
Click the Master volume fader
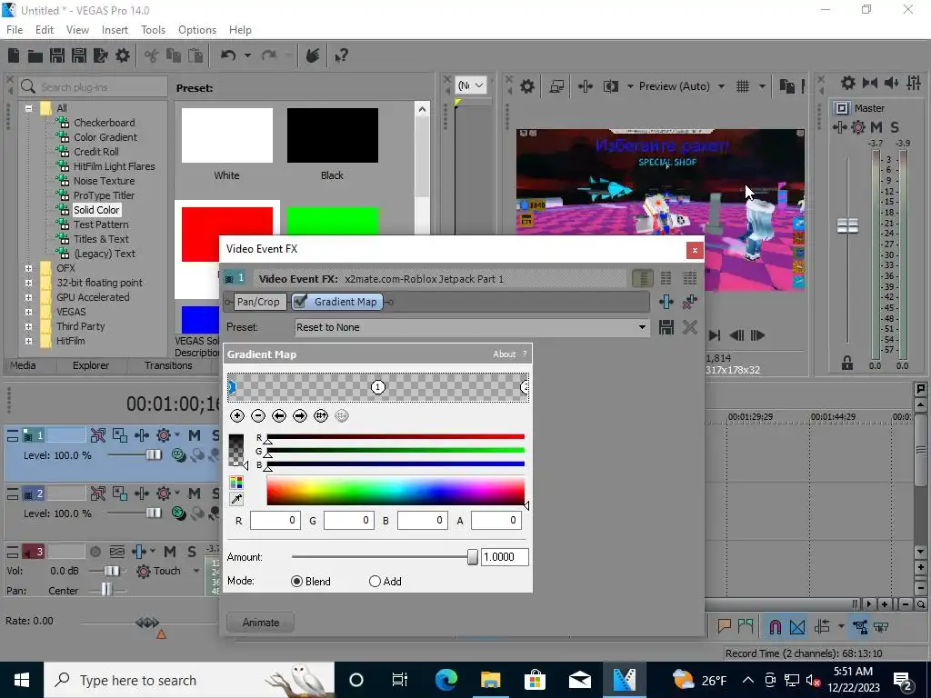coord(848,225)
